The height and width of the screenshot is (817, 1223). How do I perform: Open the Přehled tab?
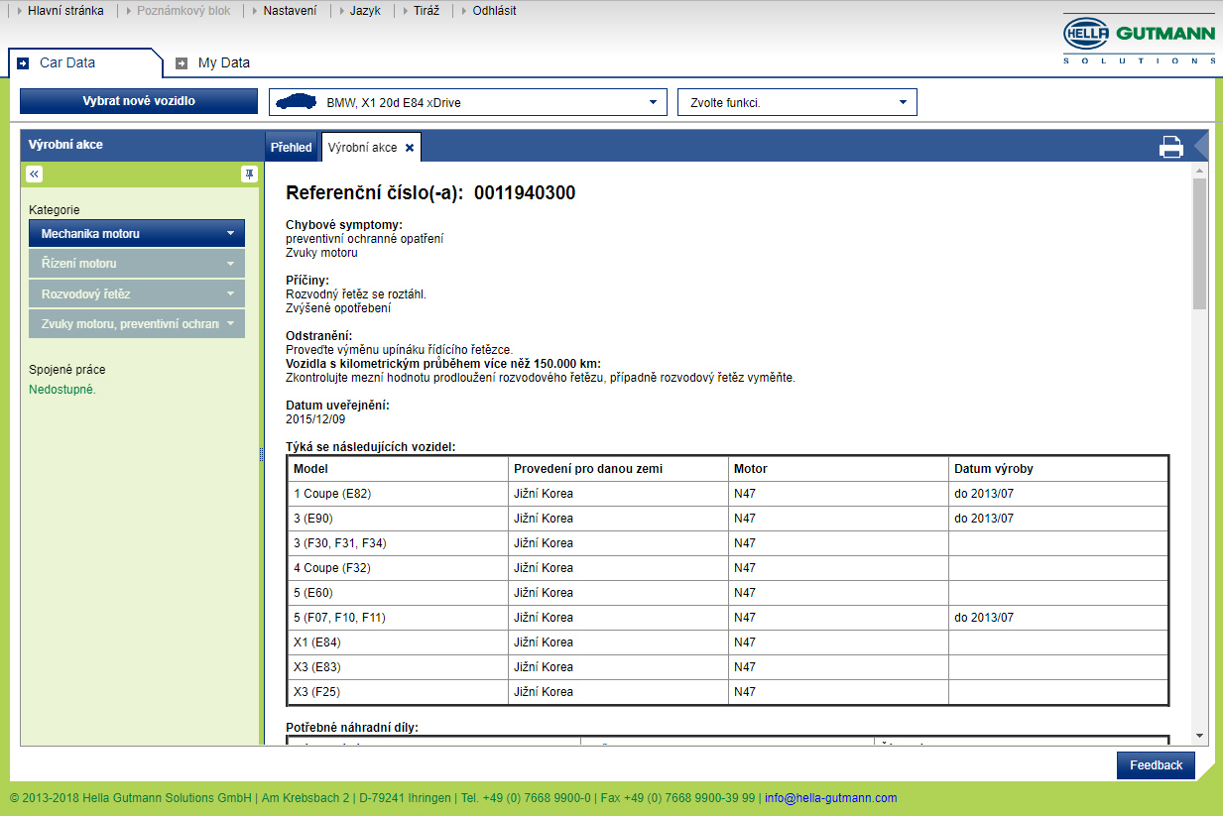[x=292, y=148]
